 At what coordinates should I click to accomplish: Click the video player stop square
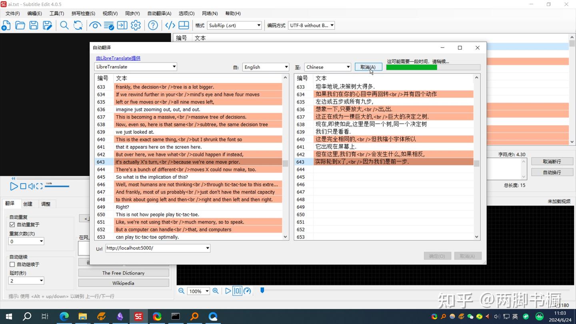click(23, 186)
